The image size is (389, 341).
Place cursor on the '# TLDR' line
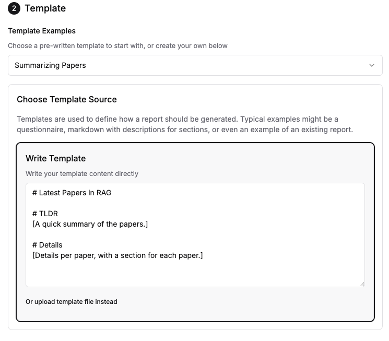click(x=45, y=214)
